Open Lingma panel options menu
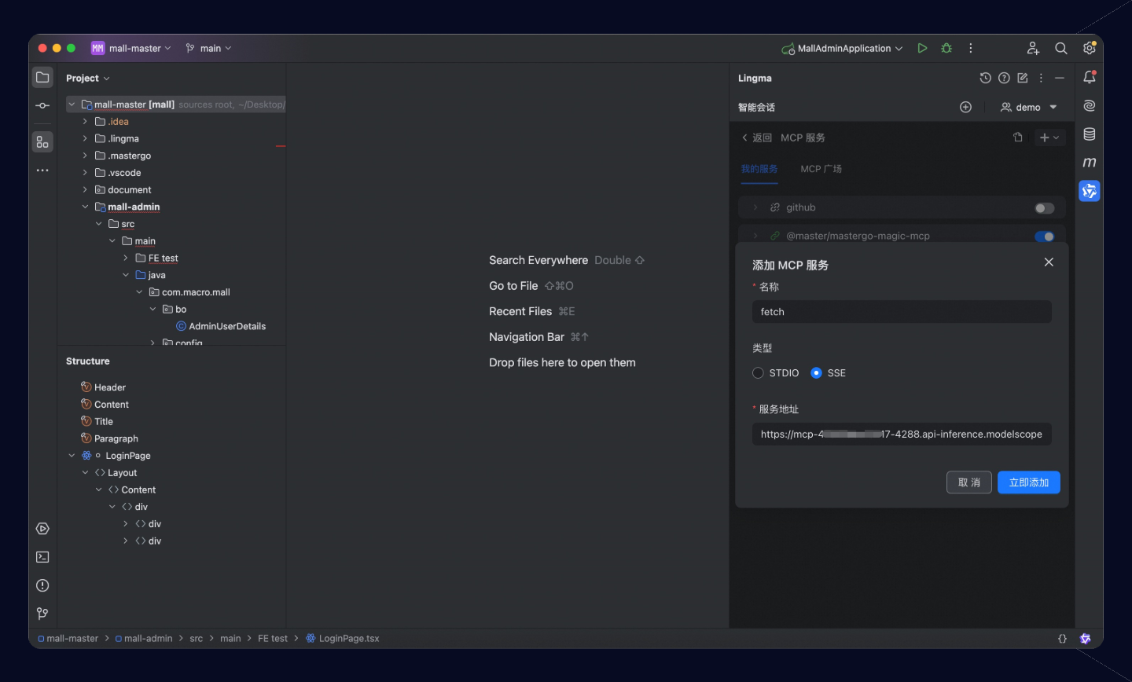This screenshot has width=1132, height=682. [1041, 78]
